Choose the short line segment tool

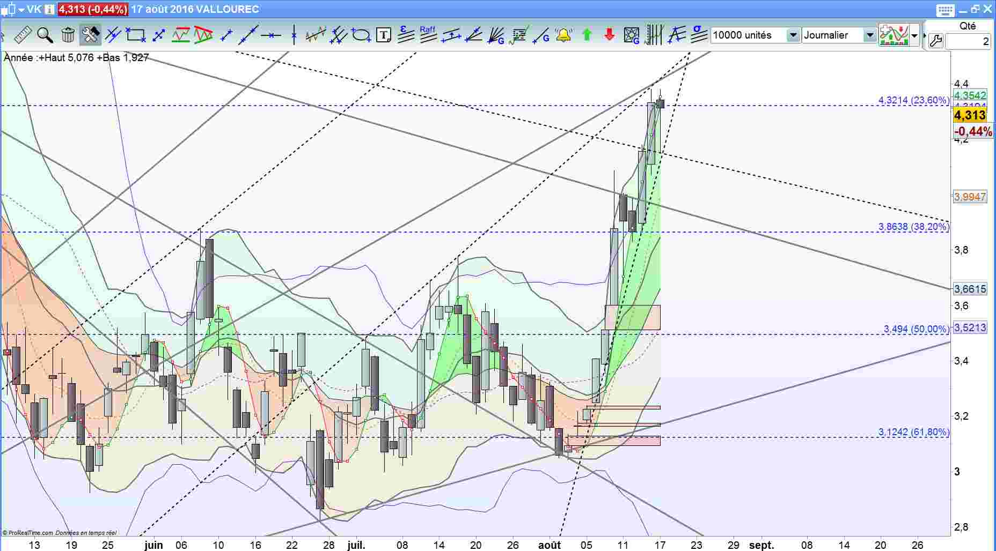[x=226, y=35]
